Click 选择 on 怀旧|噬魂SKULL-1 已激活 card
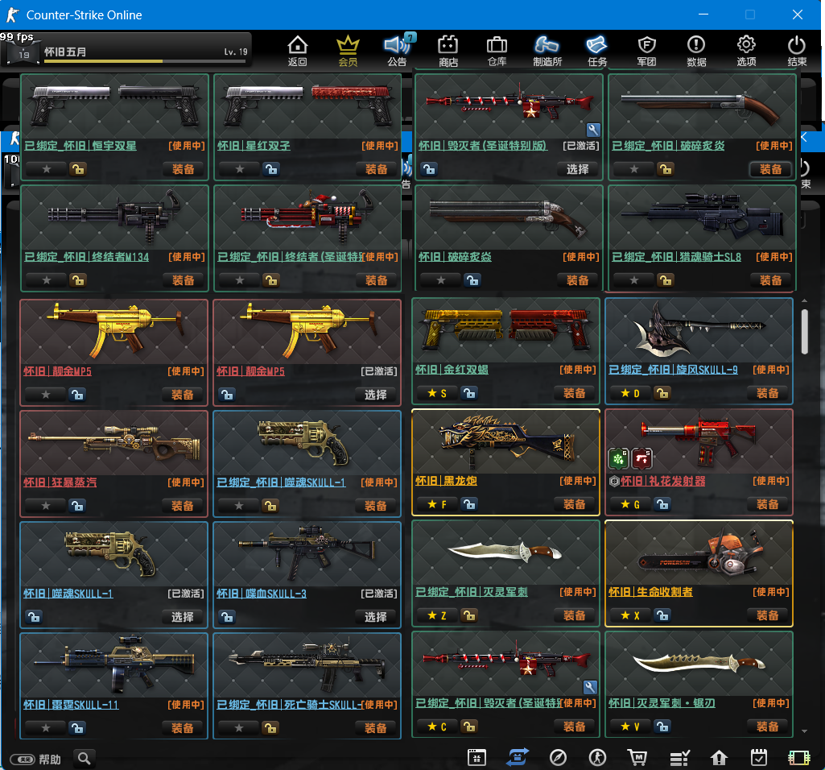The width and height of the screenshot is (825, 770). pos(182,617)
